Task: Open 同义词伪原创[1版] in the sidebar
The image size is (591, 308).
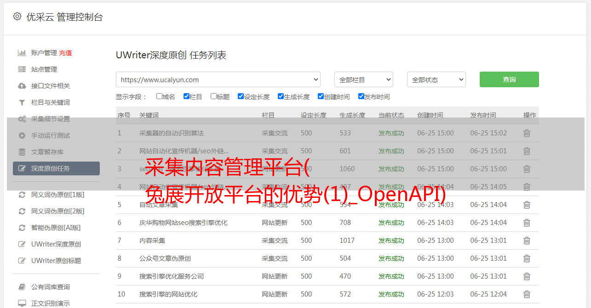Action: coord(57,195)
